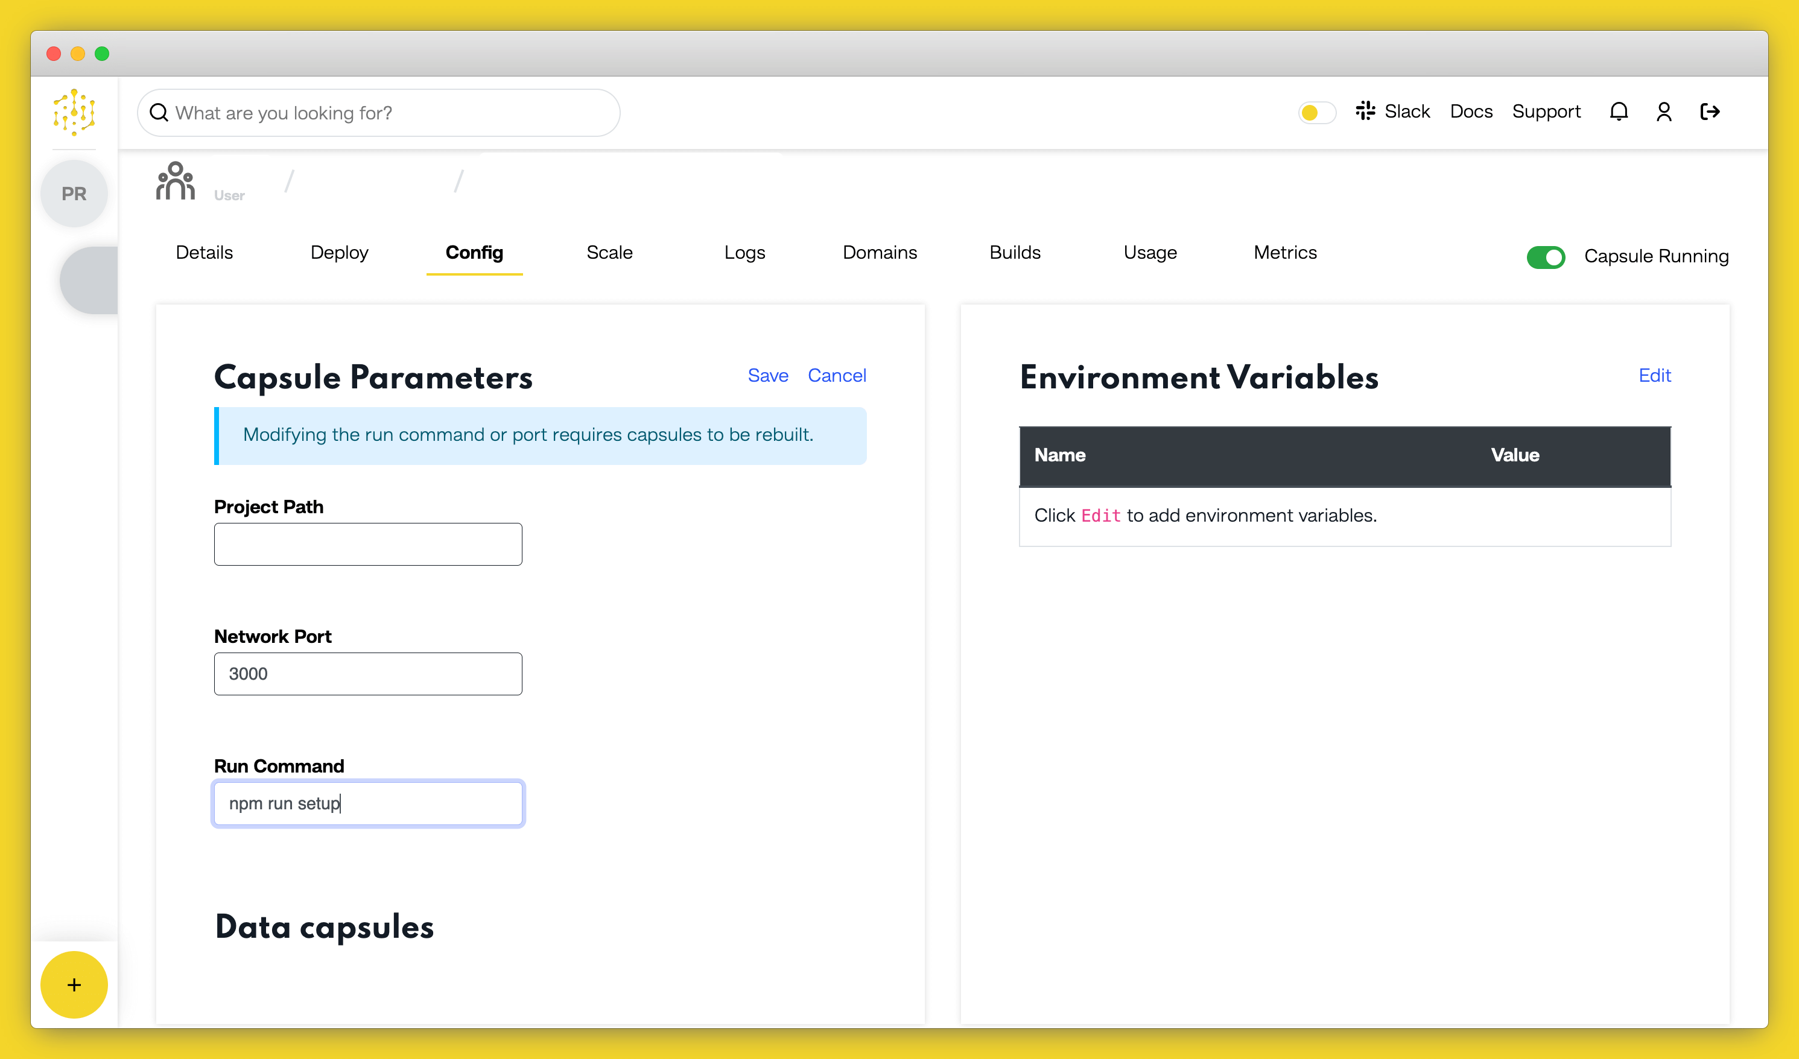Click the search magnifier icon

[159, 113]
